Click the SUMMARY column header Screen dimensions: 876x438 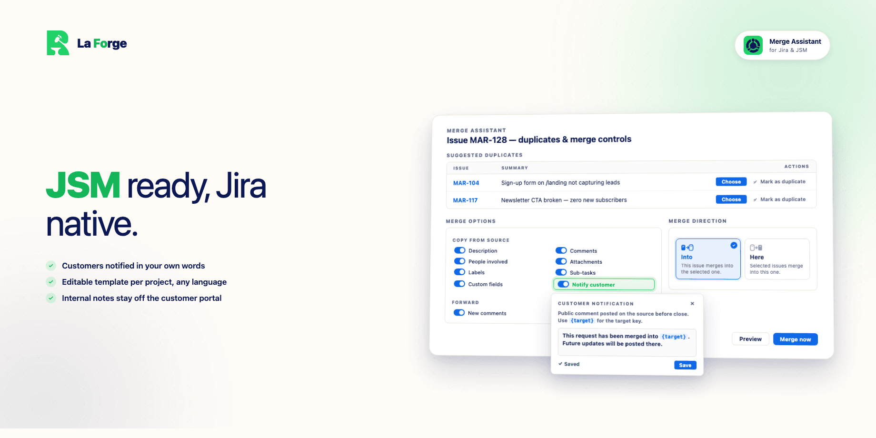[514, 168]
